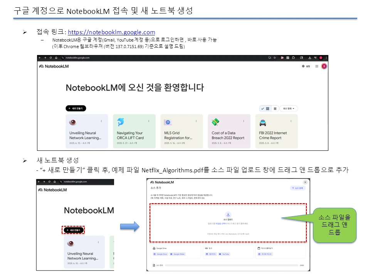Open the Chrome three-dot menu in browser toolbar
Screen dimensions: 370x277
(326, 58)
